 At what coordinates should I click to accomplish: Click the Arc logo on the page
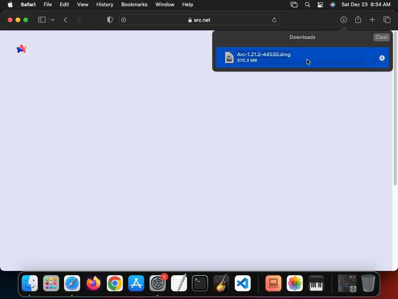pos(22,49)
